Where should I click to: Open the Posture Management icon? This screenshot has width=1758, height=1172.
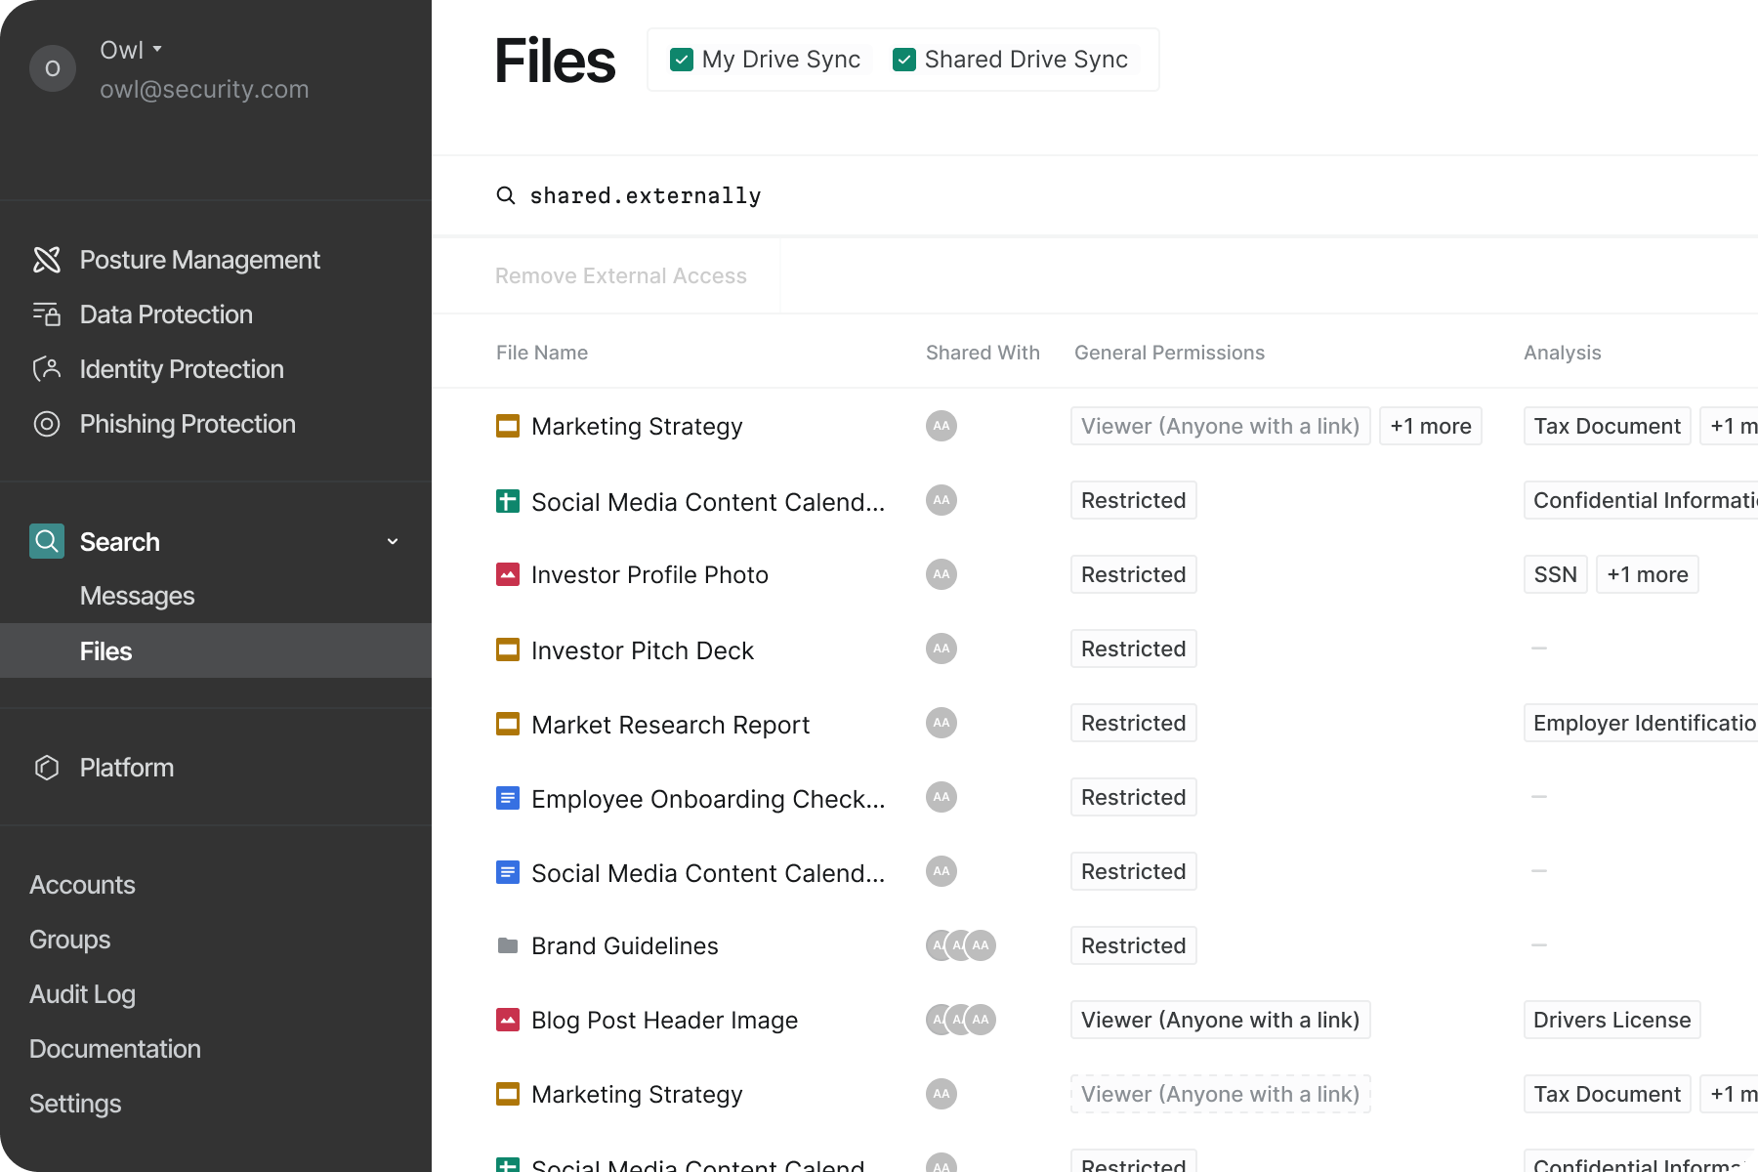(x=47, y=260)
